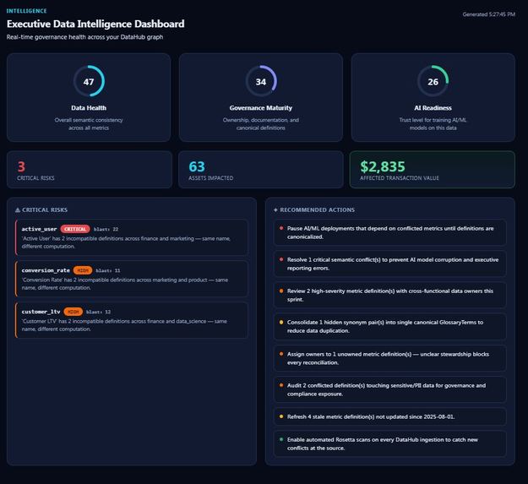
Task: Click the 'blast: 22' label on active_user
Action: [106, 229]
